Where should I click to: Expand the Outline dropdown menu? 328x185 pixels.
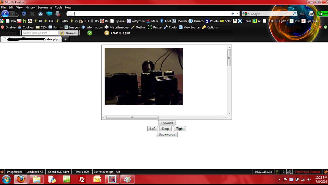138,27
